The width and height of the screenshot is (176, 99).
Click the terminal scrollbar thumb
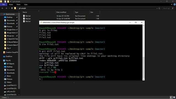[144, 67]
